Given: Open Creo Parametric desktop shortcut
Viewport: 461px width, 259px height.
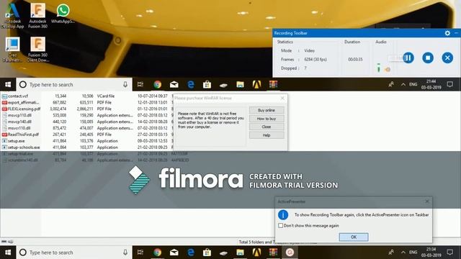Looking at the screenshot, I should (x=13, y=50).
